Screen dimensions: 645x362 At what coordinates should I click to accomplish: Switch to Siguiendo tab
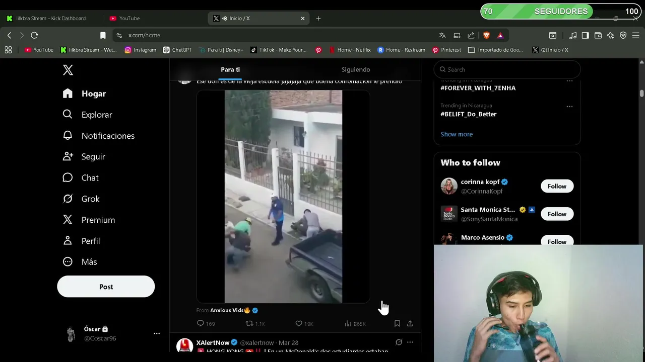click(356, 69)
